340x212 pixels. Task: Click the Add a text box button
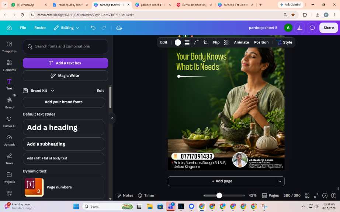click(66, 63)
